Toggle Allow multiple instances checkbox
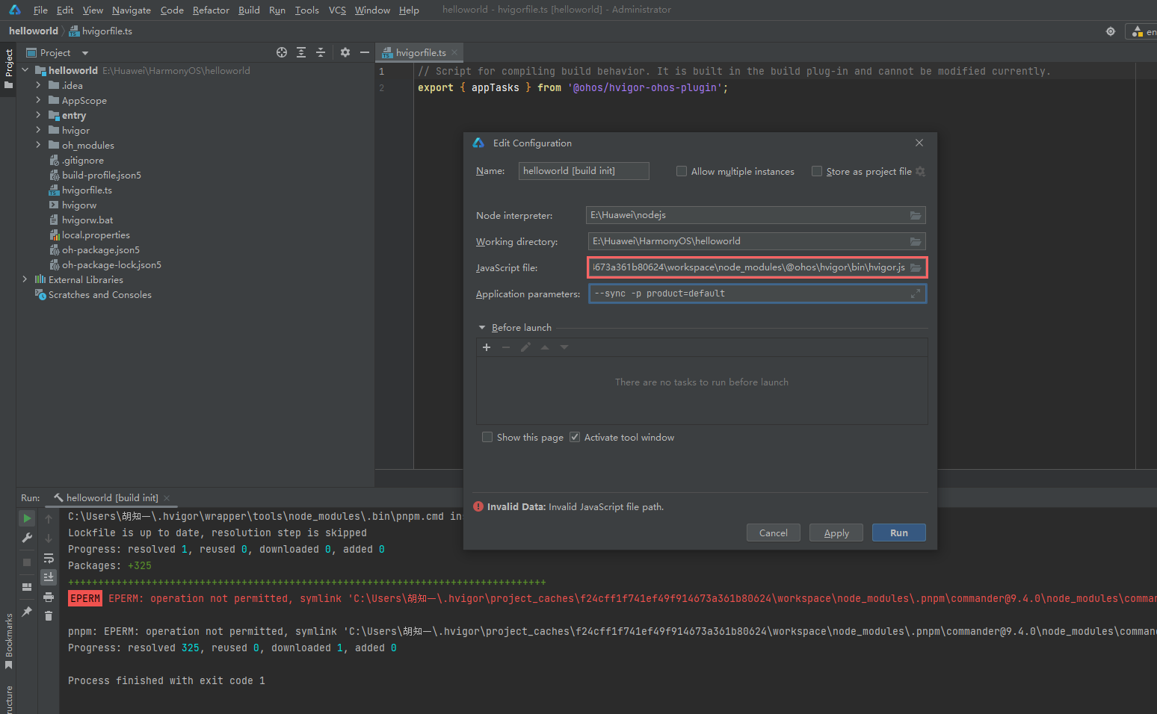The height and width of the screenshot is (714, 1157). click(x=682, y=171)
